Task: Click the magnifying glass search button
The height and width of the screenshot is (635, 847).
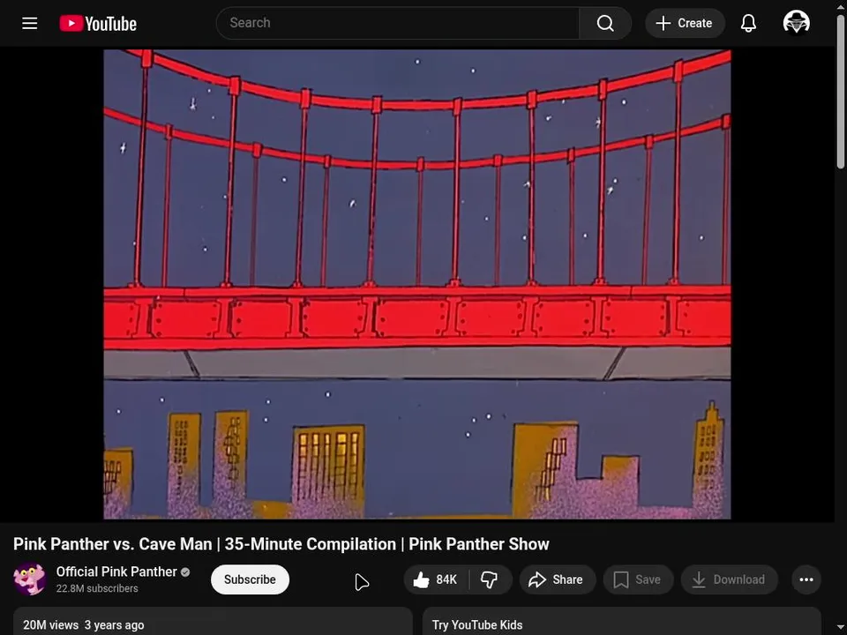Action: (605, 23)
